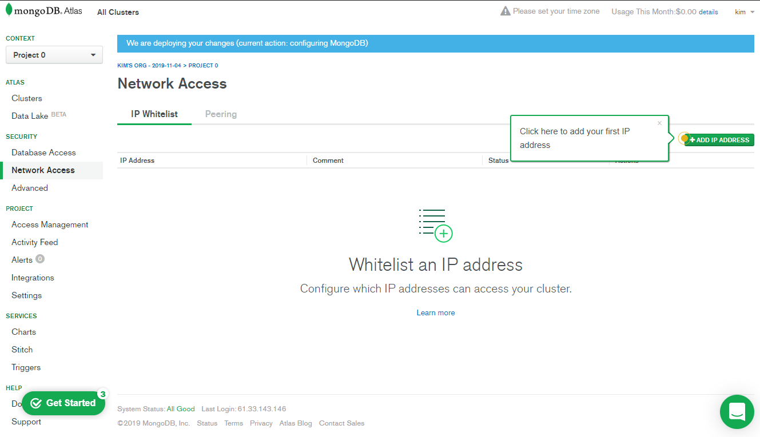Viewport: 760px width, 437px height.
Task: Click Please set your time zone
Action: click(x=556, y=11)
